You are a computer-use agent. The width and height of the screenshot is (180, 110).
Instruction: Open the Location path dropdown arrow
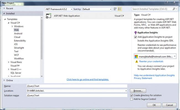126,91
